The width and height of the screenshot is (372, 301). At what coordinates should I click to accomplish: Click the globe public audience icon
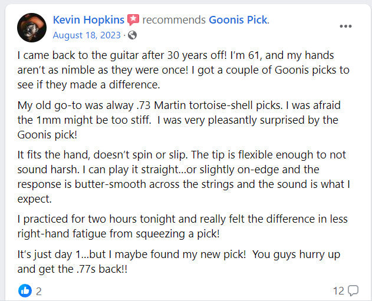[132, 35]
